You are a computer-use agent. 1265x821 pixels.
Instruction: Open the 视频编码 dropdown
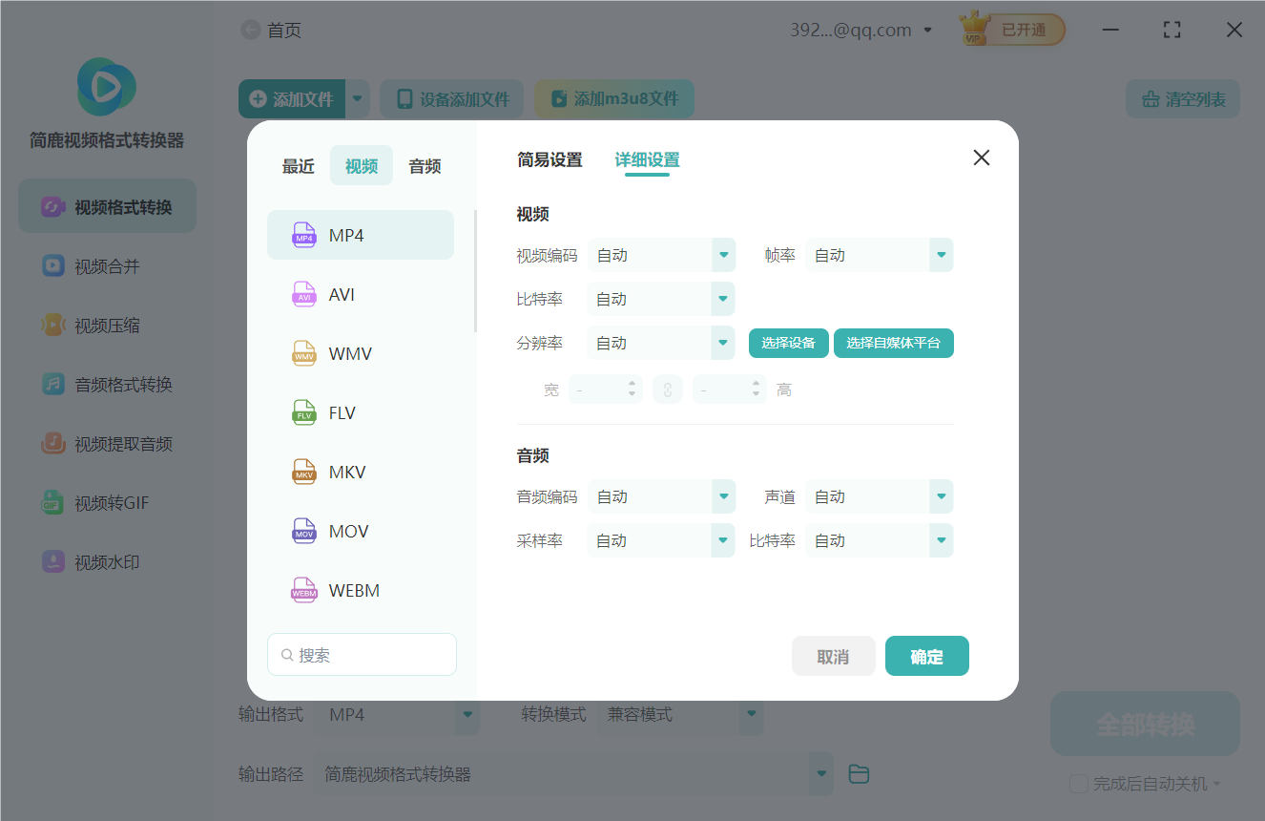pyautogui.click(x=661, y=255)
